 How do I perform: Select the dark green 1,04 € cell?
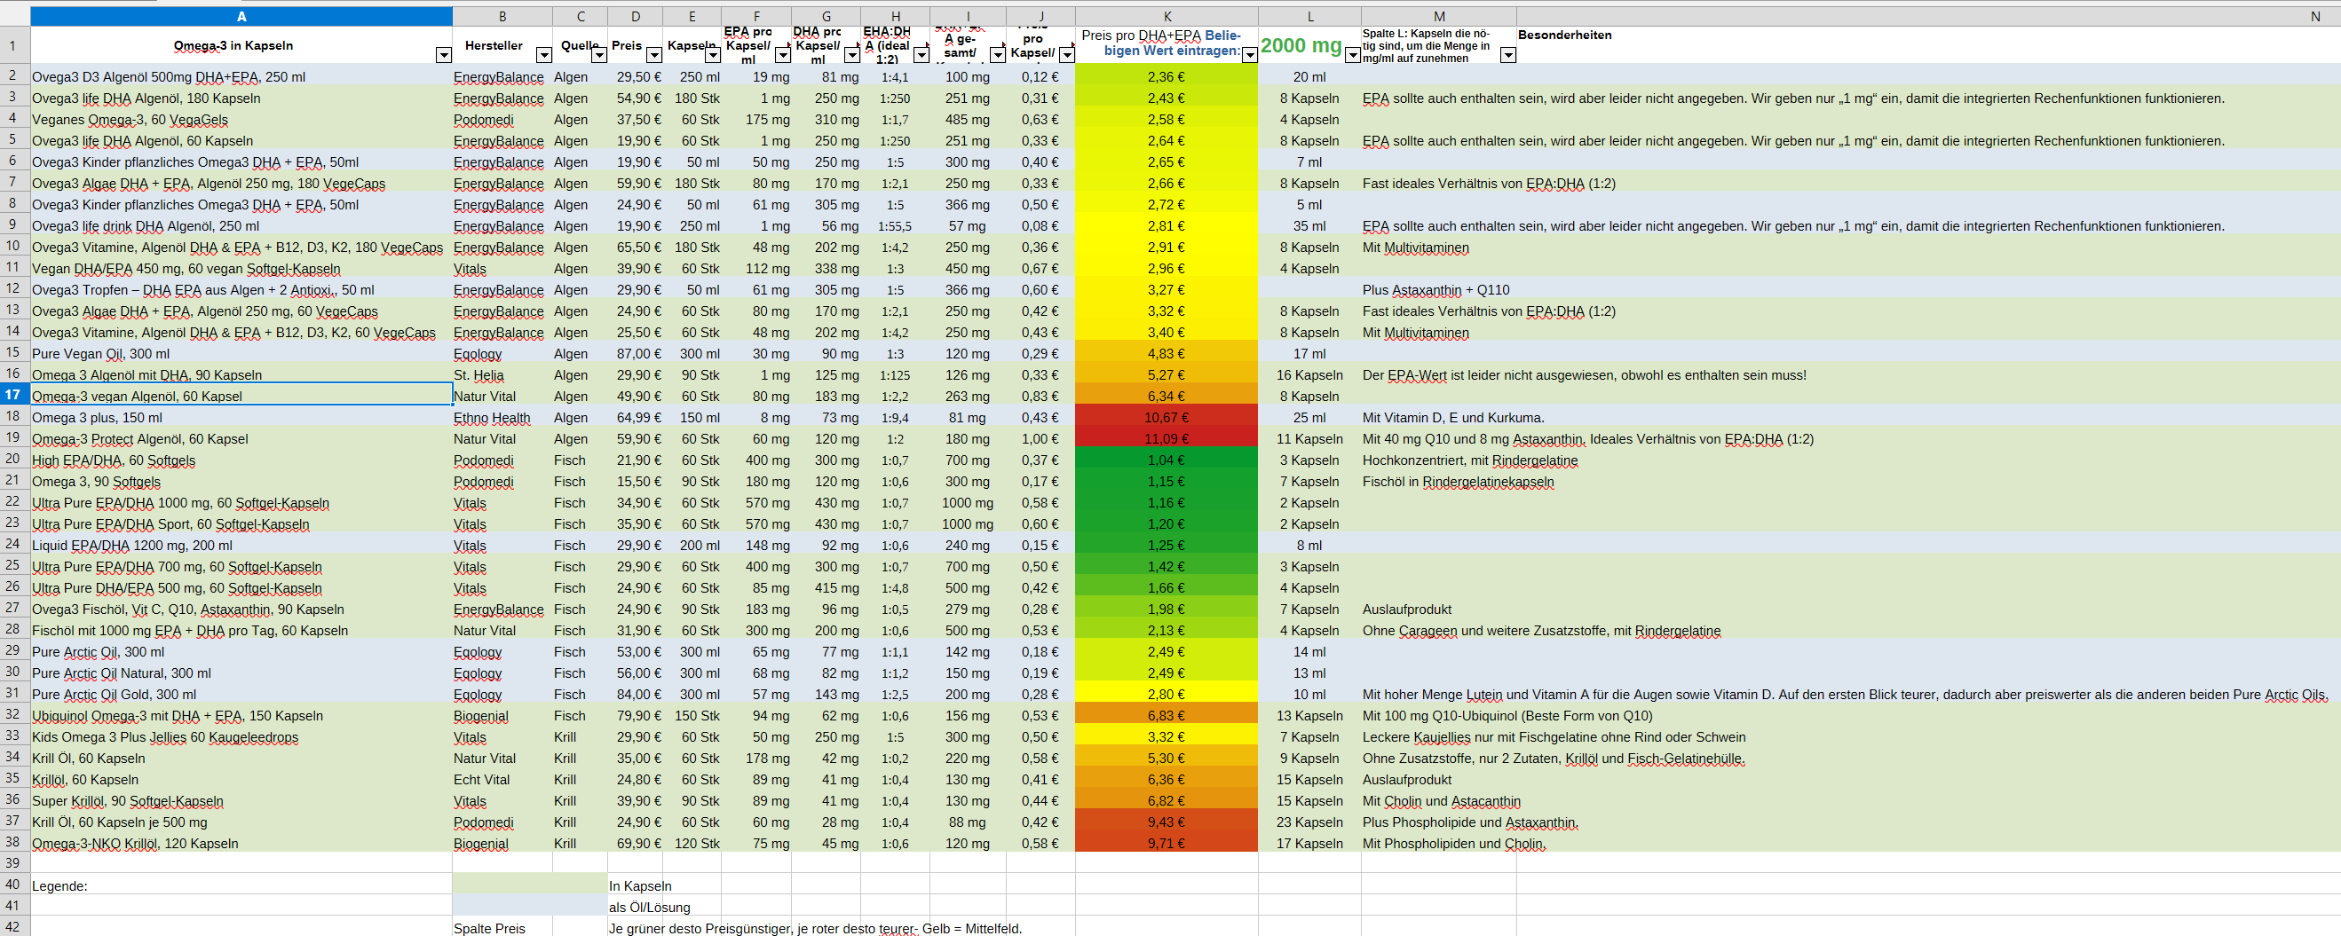point(1166,460)
